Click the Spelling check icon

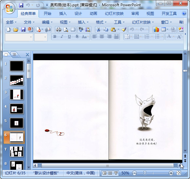[x=81, y=29]
